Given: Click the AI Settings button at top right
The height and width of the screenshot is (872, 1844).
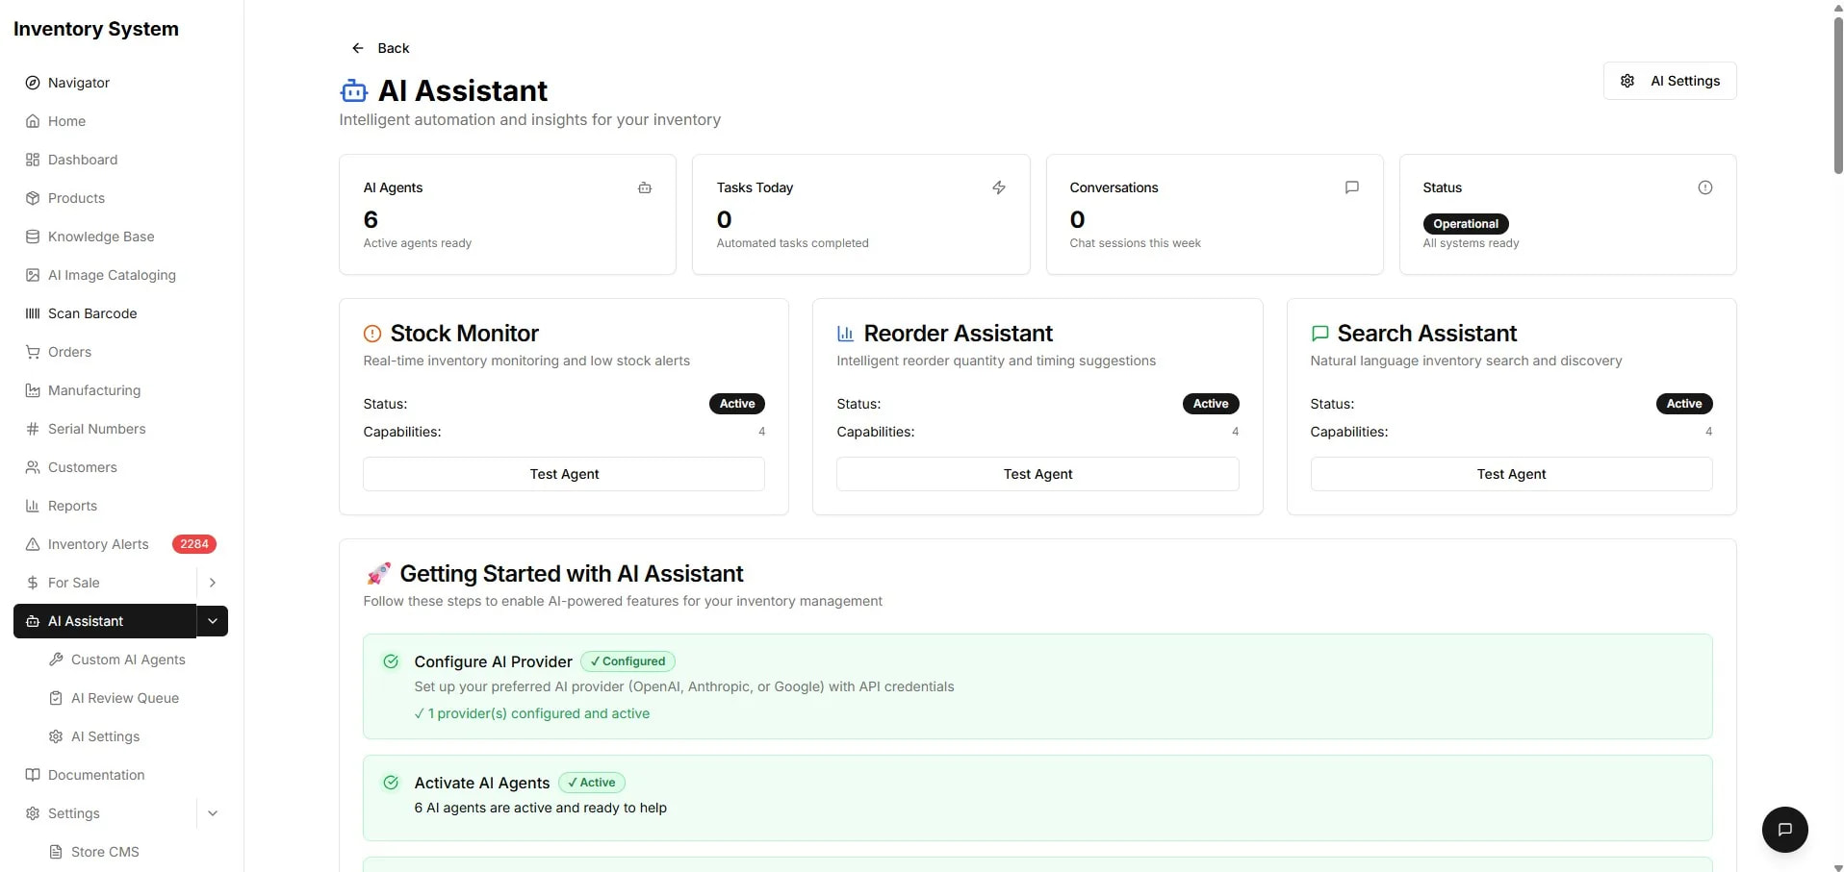Looking at the screenshot, I should pyautogui.click(x=1670, y=81).
